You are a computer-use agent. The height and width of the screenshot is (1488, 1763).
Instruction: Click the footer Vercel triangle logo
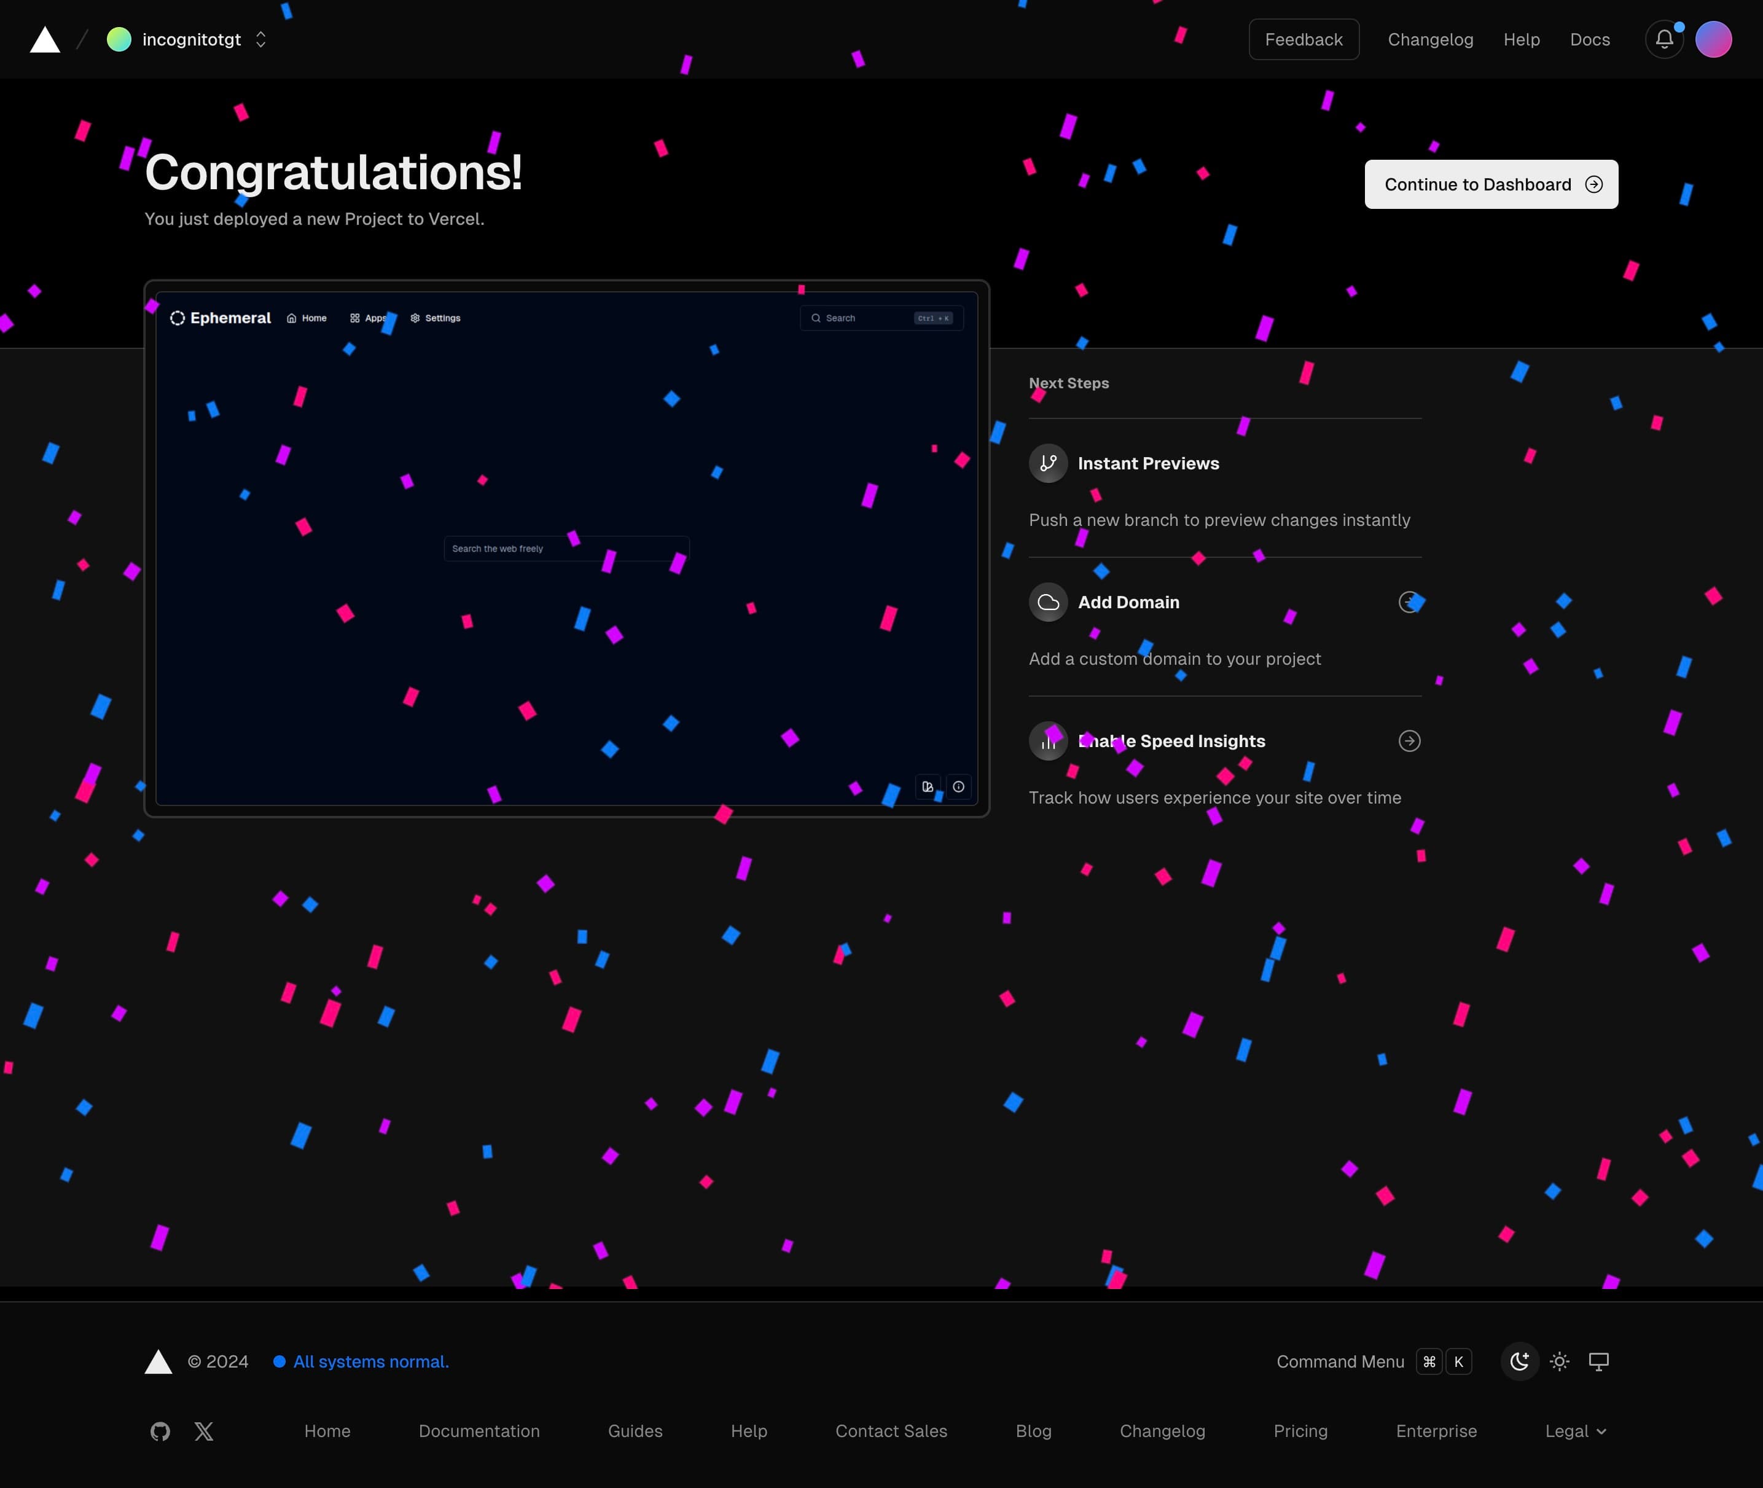point(158,1361)
